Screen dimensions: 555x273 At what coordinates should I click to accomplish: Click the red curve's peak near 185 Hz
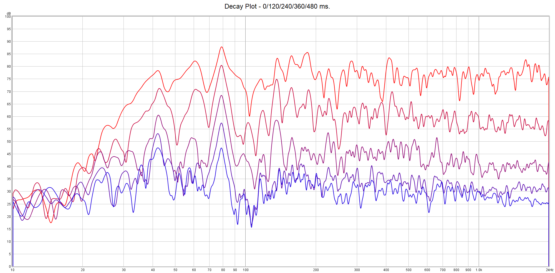(307, 52)
